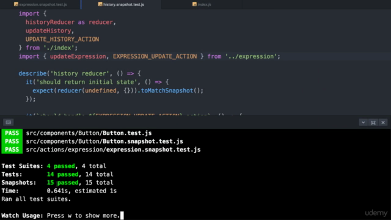Click PASS badge for expression.snapshot.test.js
The height and width of the screenshot is (220, 391).
(x=12, y=149)
